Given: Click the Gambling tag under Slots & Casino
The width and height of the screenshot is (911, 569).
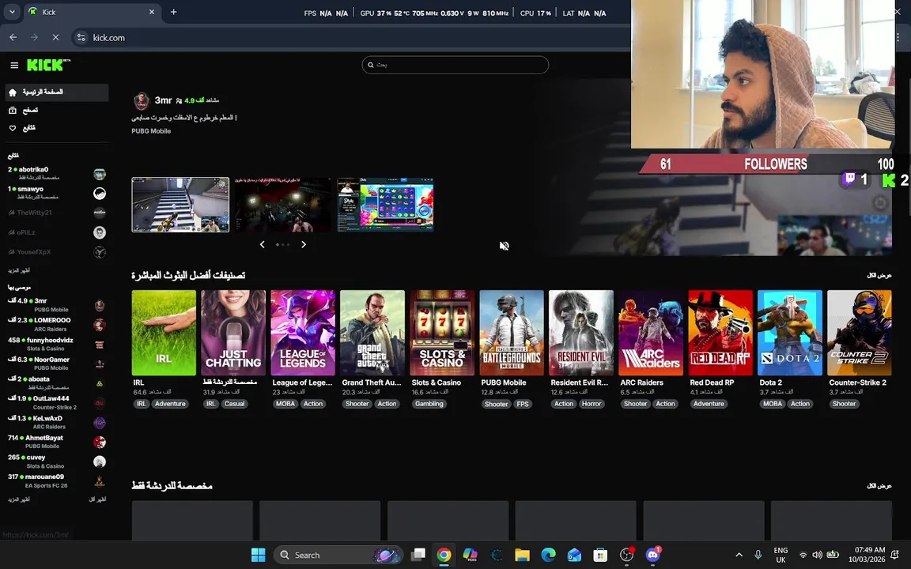Looking at the screenshot, I should pyautogui.click(x=429, y=404).
